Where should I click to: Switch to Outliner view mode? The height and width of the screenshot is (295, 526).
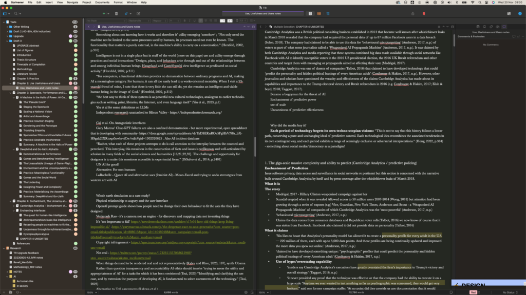click(x=328, y=14)
